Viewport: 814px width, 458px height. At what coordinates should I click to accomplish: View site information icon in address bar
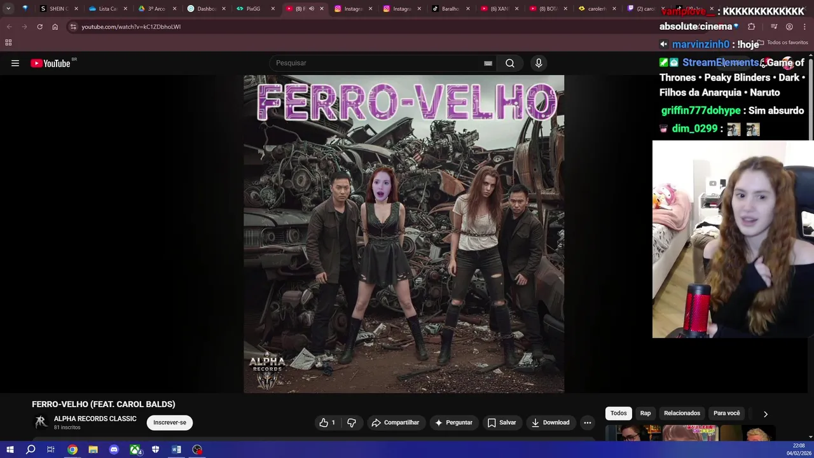pyautogui.click(x=73, y=27)
